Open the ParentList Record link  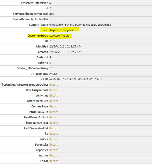pos(54,145)
